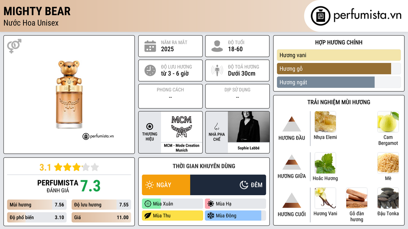Click the MCM brand logo image

coord(182,127)
